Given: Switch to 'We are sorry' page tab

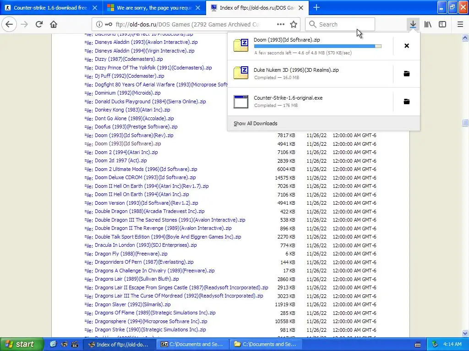Looking at the screenshot, I should pos(154,8).
